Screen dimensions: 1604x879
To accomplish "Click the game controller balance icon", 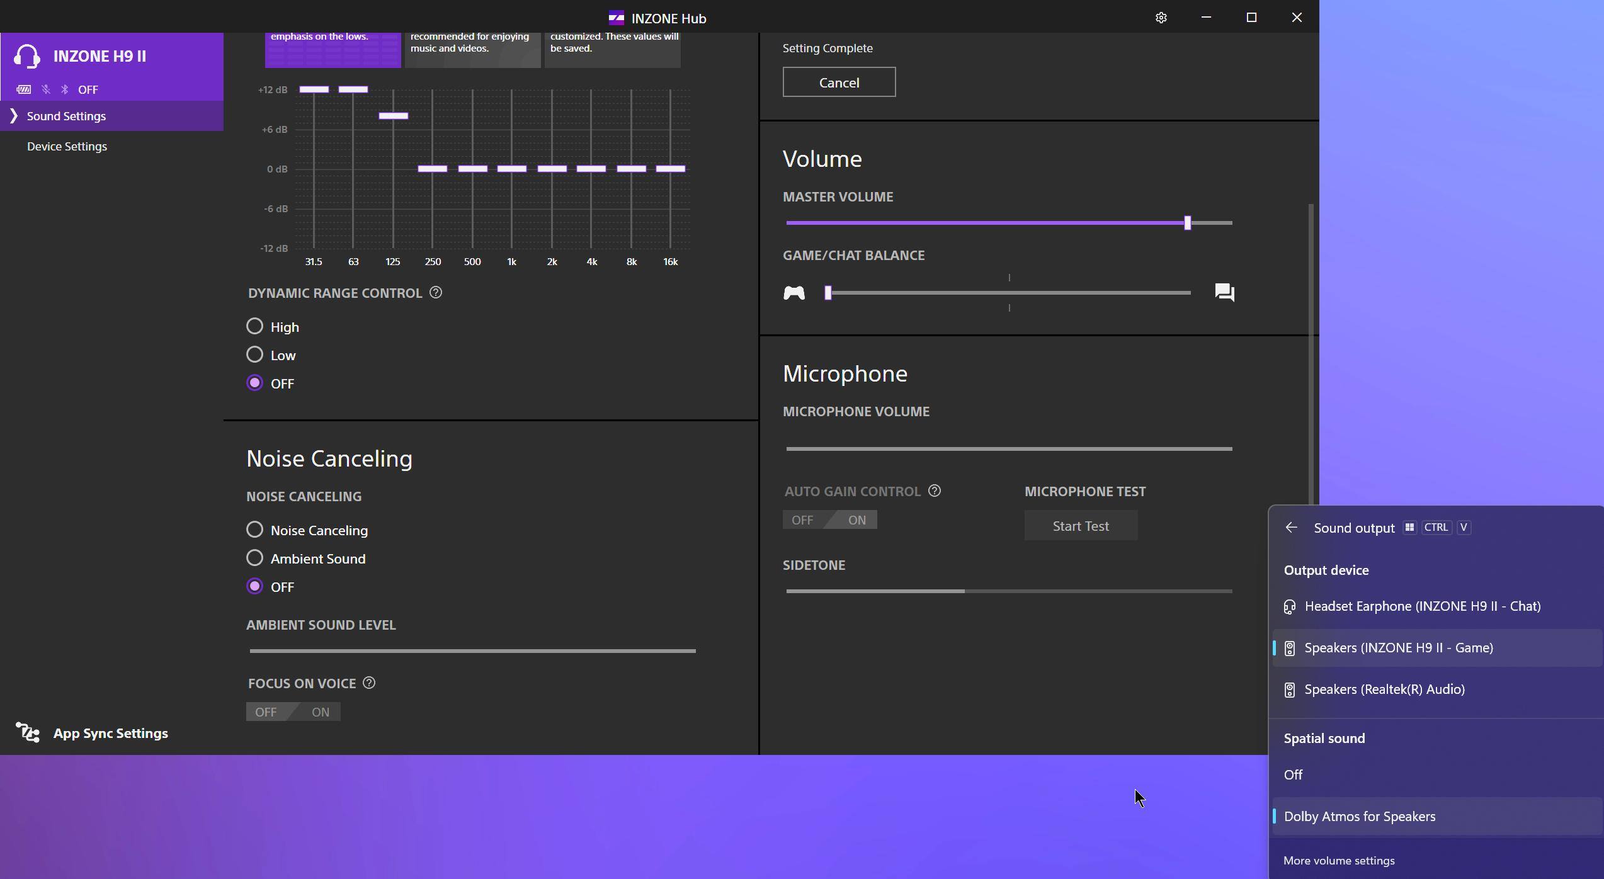I will click(x=793, y=293).
